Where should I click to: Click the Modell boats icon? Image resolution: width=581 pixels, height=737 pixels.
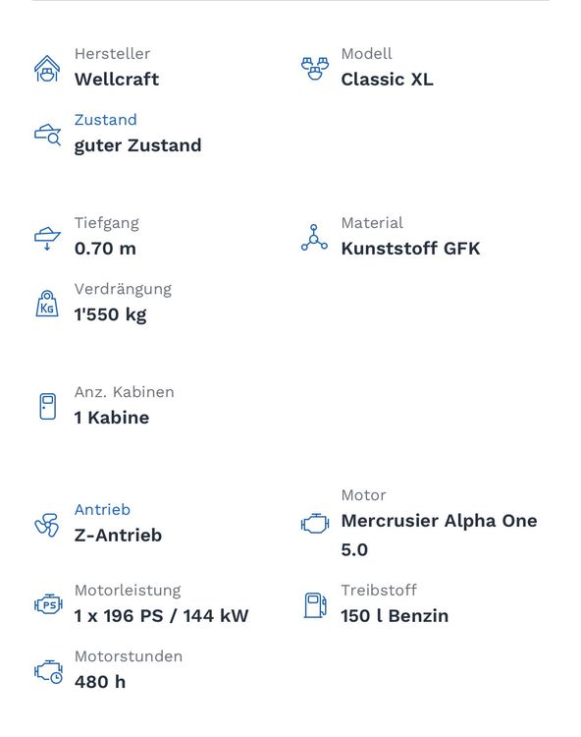tap(314, 69)
